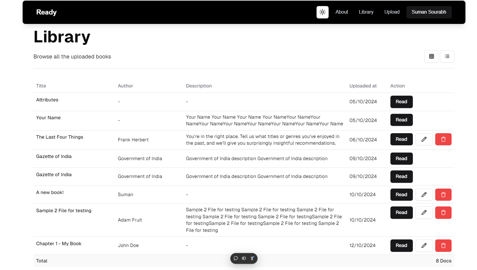The image size is (477, 270).
Task: Open Suman Sourabh user menu
Action: pos(429,12)
